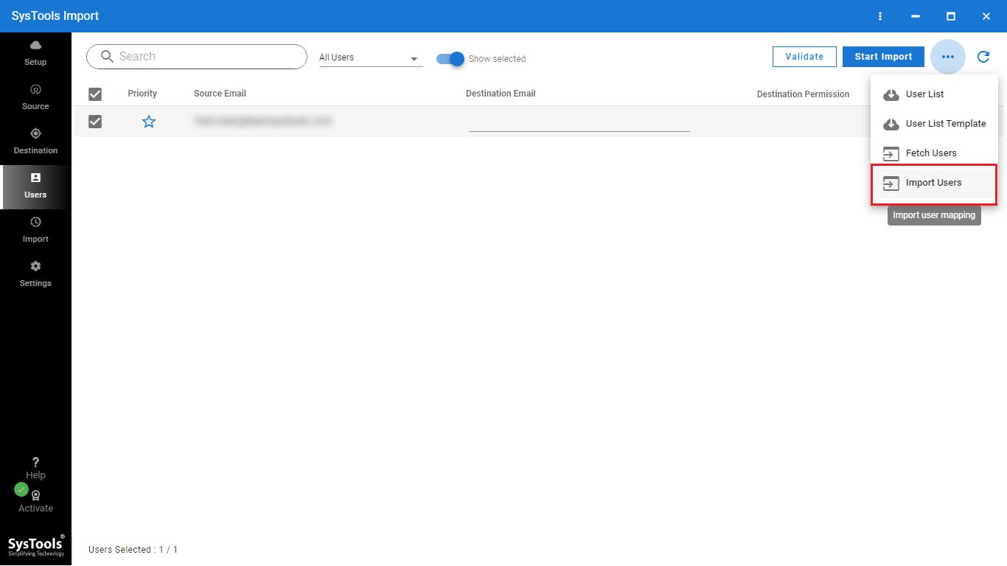
Task: Toggle the three-dot more options menu
Action: pyautogui.click(x=948, y=57)
